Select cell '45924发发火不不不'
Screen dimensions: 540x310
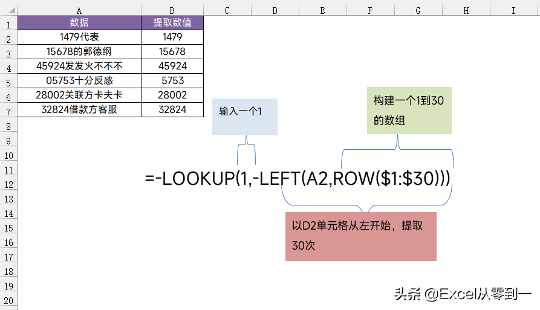click(79, 66)
